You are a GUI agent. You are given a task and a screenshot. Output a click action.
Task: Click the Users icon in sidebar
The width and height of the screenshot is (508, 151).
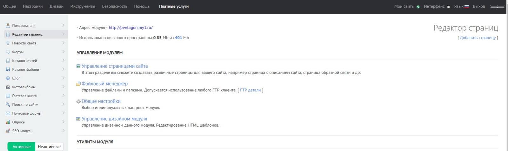(x=8, y=25)
